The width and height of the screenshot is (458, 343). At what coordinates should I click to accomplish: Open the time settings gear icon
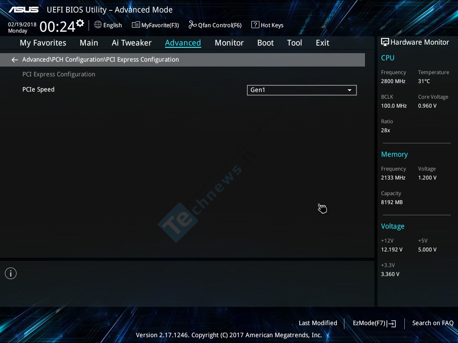[80, 23]
